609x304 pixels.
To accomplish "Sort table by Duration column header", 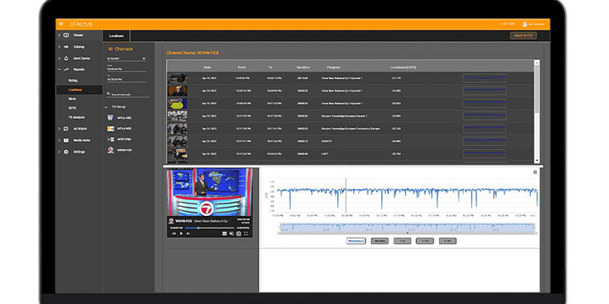I will pyautogui.click(x=303, y=67).
